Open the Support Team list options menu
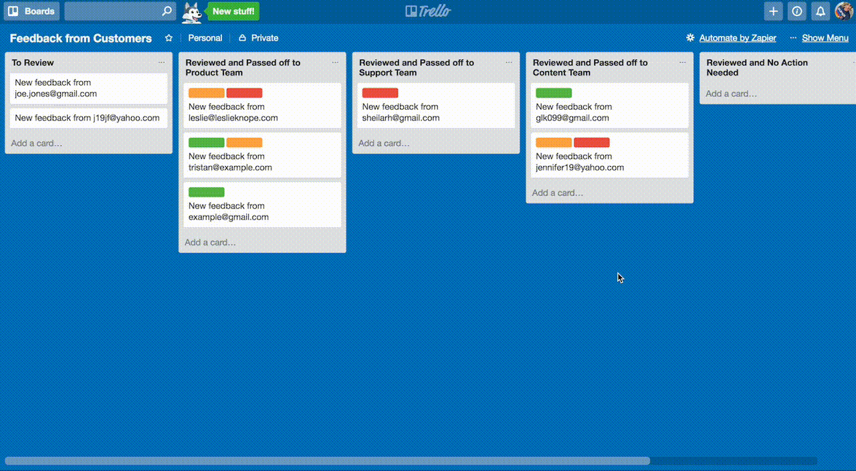 click(509, 63)
